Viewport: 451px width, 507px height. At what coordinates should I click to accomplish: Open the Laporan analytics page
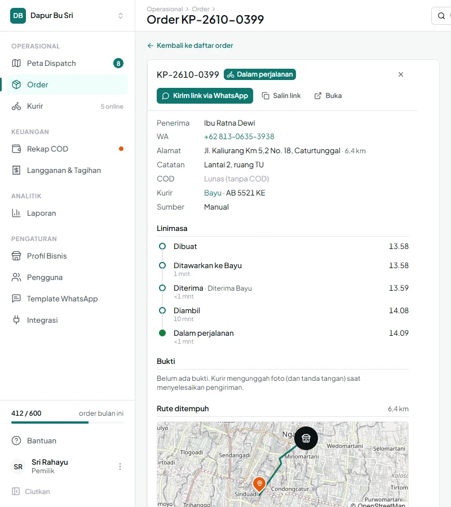(x=67, y=213)
